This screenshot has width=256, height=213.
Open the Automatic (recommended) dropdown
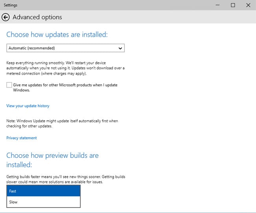(x=65, y=48)
